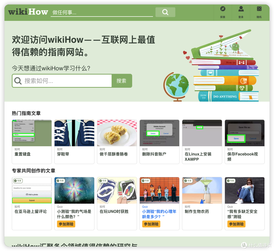Click the 专家 badge on Amazon review card
The width and height of the screenshot is (274, 251).
pos(18,181)
